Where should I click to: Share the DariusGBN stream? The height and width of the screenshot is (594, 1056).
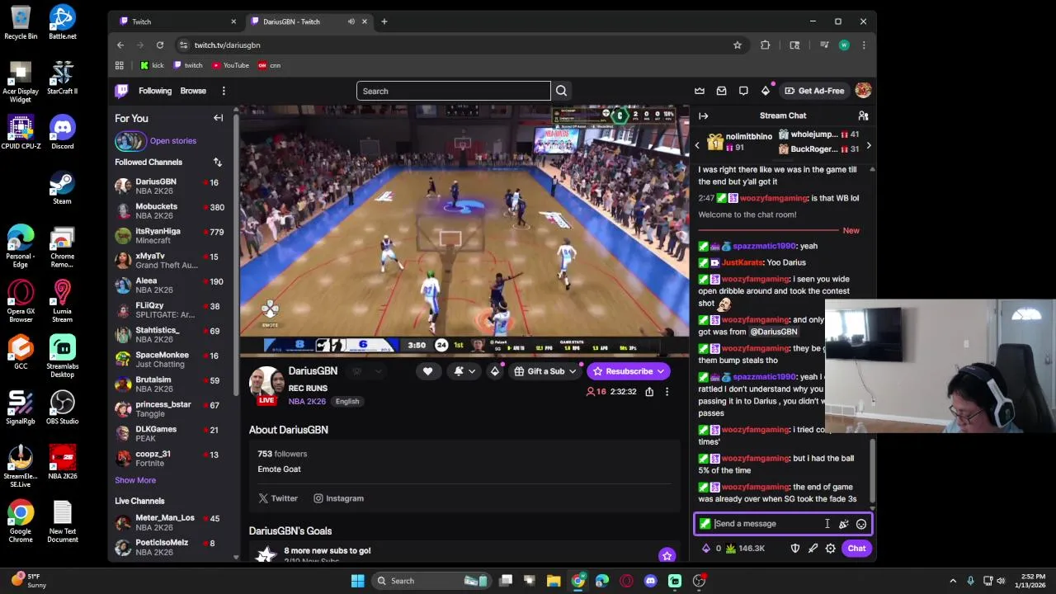click(x=649, y=392)
